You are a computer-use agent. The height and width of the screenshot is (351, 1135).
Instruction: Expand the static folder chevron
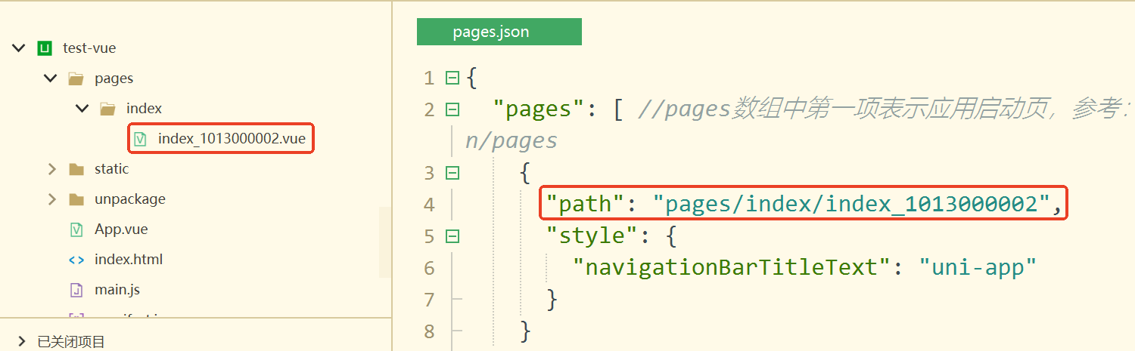tap(51, 169)
